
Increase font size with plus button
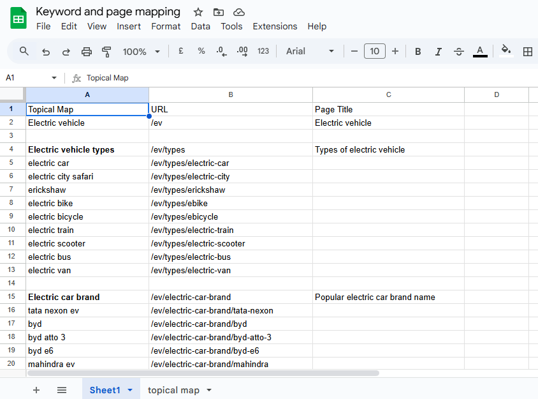(x=395, y=51)
